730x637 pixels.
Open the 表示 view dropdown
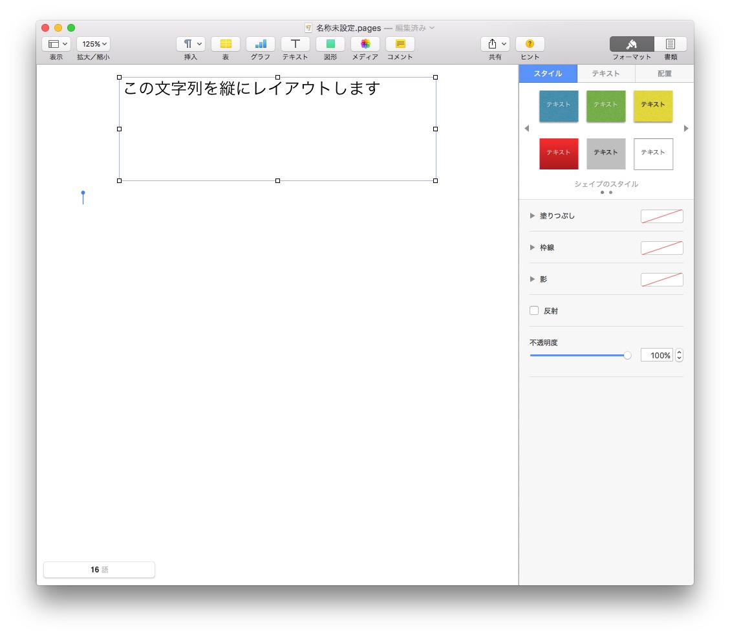56,44
